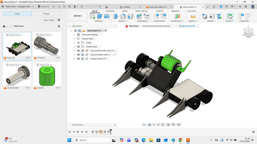The image size is (257, 144).
Task: Click the Insert Derive link icon
Action: pyautogui.click(x=204, y=16)
